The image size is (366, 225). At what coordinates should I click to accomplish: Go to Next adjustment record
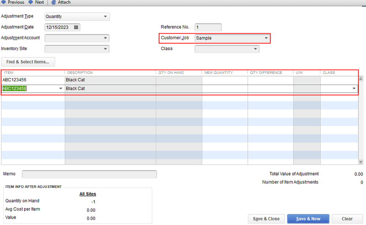click(x=36, y=2)
